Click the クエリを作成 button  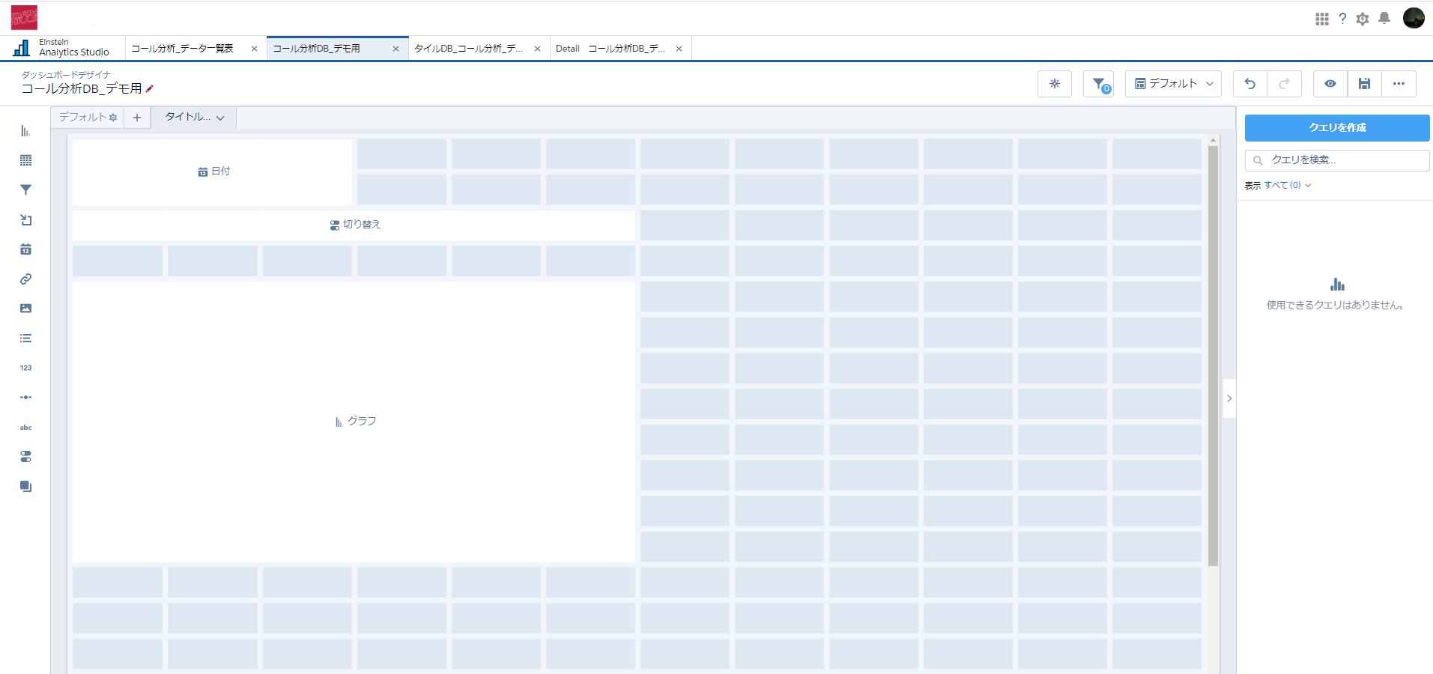coord(1336,128)
